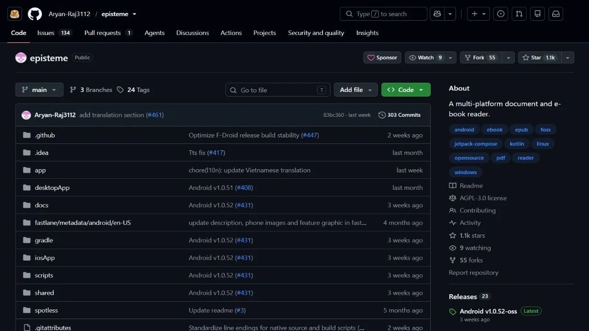
Task: Select the jetpack-compose topic tag
Action: click(x=476, y=143)
